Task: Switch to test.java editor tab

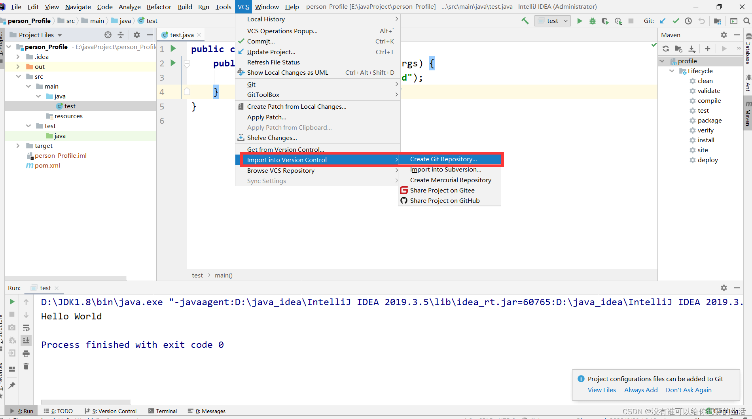Action: (182, 35)
